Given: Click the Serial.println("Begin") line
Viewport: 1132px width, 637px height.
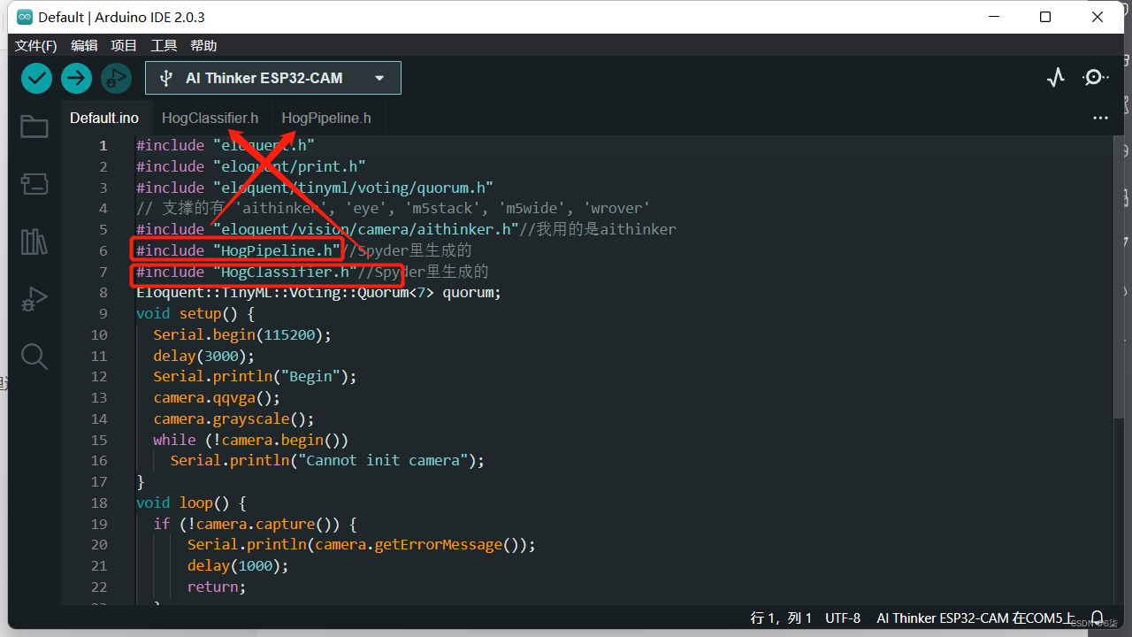Looking at the screenshot, I should tap(255, 377).
